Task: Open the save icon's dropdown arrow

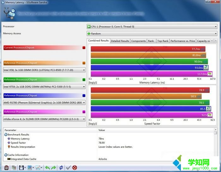Action: (x=25, y=168)
